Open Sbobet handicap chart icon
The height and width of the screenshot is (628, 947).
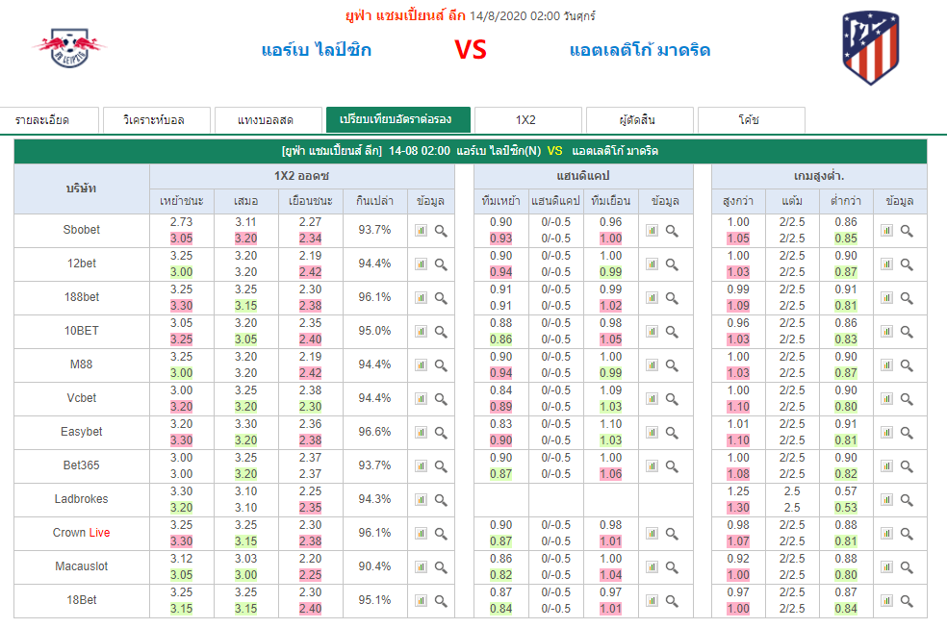click(x=652, y=231)
